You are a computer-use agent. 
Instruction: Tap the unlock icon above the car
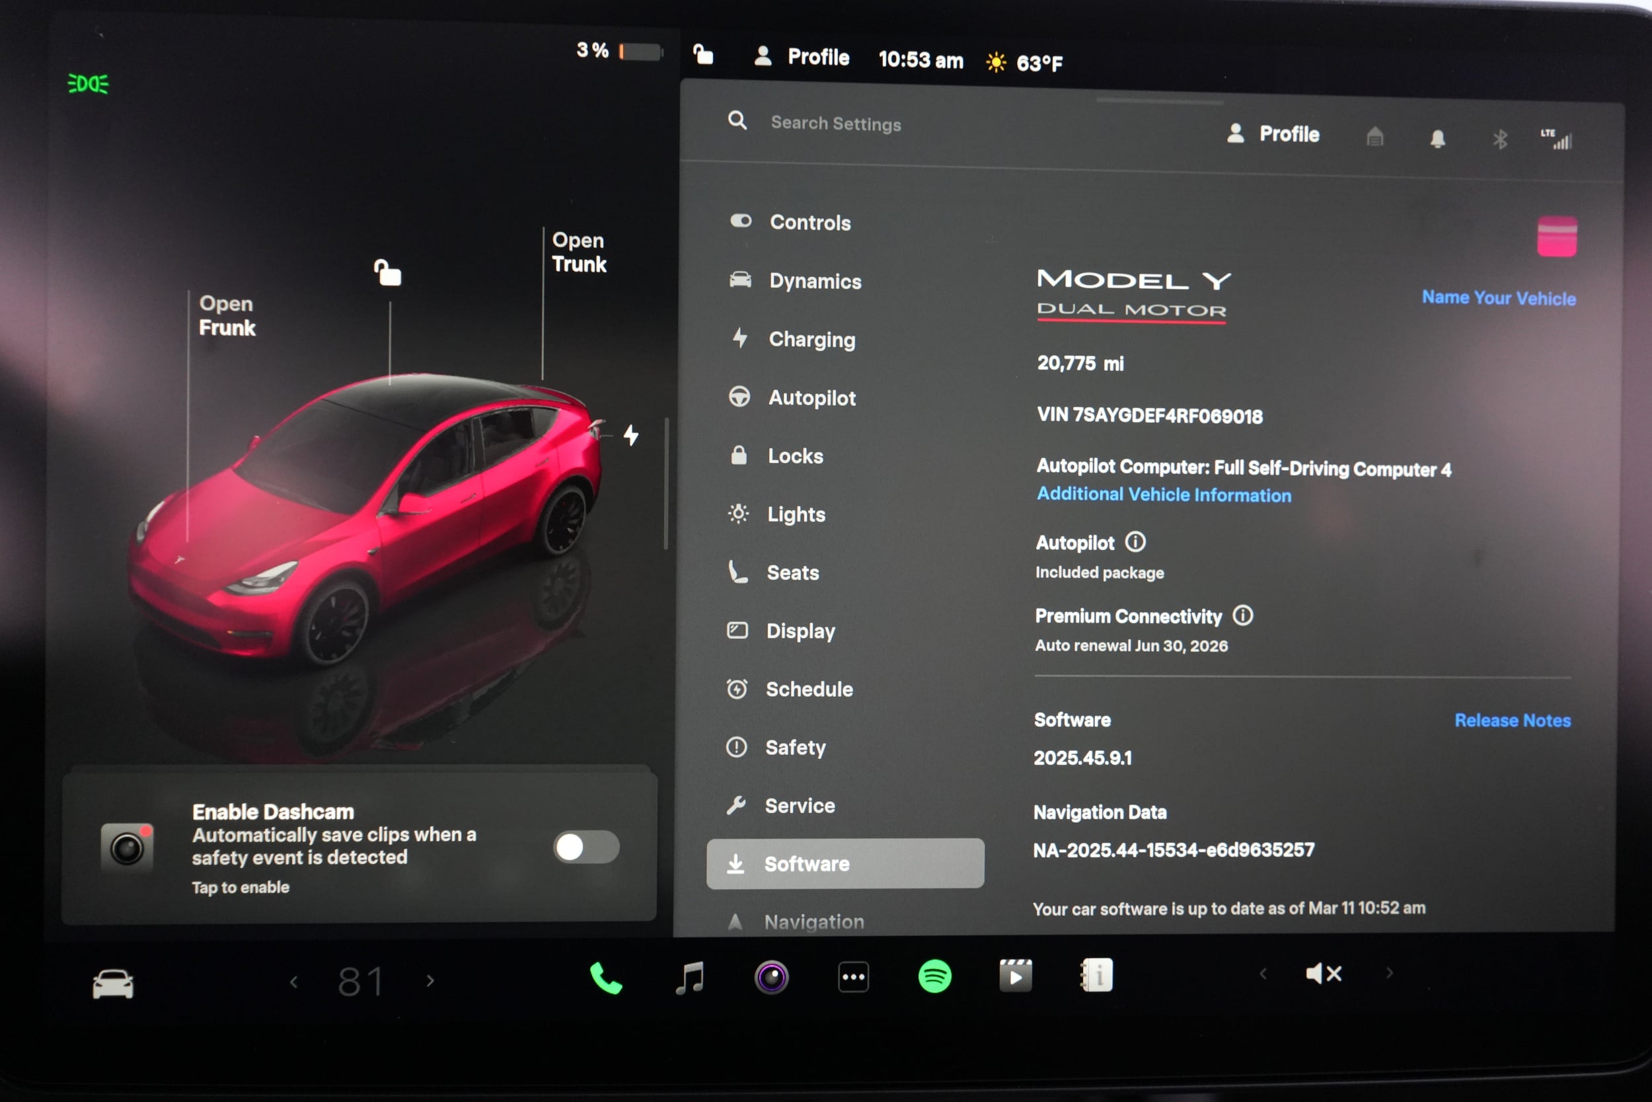[387, 272]
